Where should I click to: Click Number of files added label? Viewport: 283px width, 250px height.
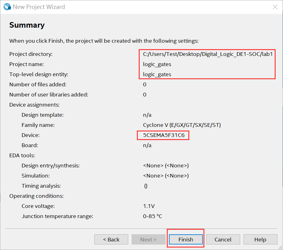tap(38, 84)
